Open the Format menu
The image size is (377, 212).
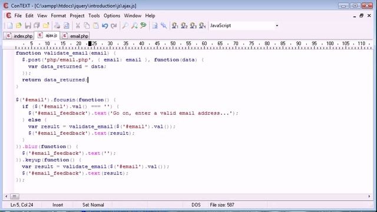tap(58, 16)
